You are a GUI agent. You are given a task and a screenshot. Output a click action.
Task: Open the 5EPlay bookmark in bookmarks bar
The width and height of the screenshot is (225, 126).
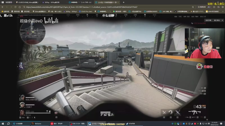pyautogui.click(x=70, y=11)
